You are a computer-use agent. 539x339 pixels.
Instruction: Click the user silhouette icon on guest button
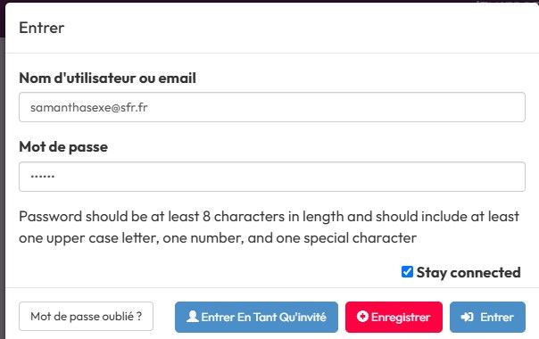point(193,317)
